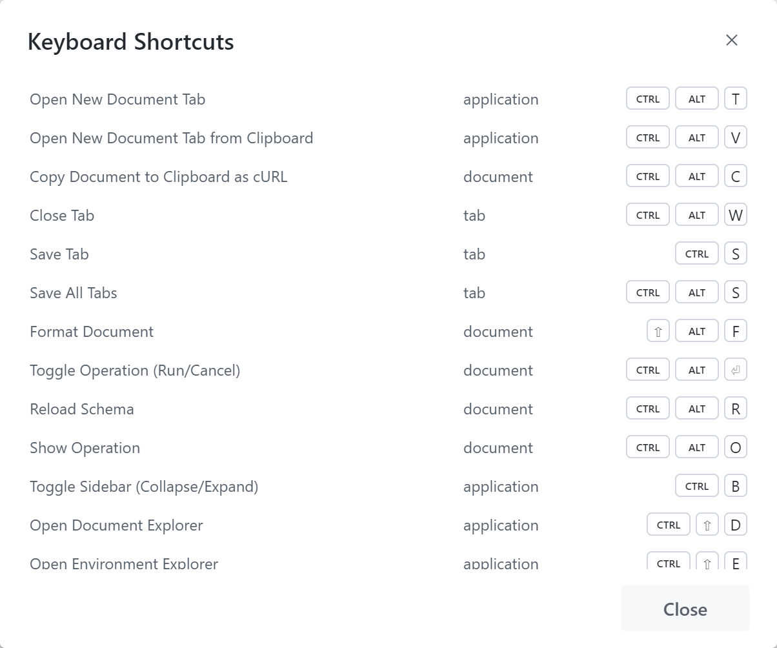This screenshot has width=777, height=648.
Task: Click the D key badge for Document Explorer
Action: click(735, 525)
